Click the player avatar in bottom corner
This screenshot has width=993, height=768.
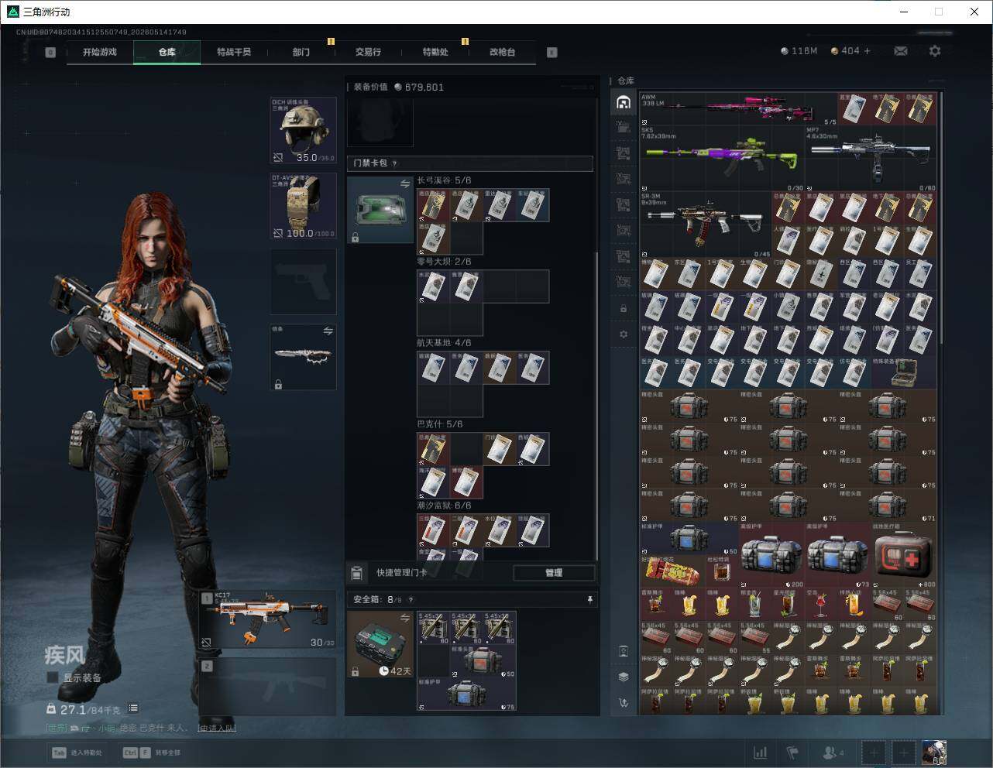point(933,753)
